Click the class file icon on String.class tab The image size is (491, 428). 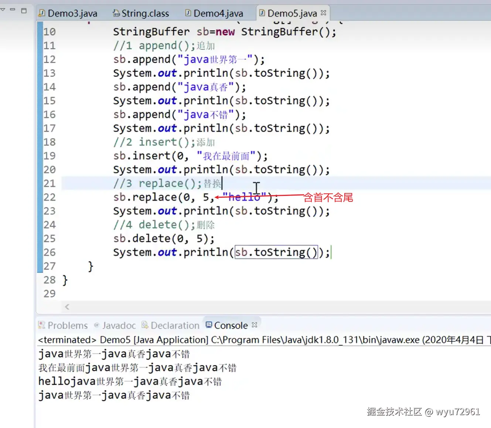tap(116, 13)
